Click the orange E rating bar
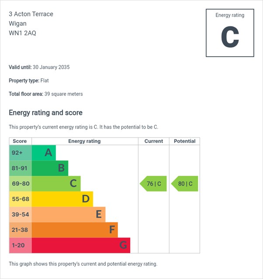This screenshot has width=263, height=279. (68, 214)
